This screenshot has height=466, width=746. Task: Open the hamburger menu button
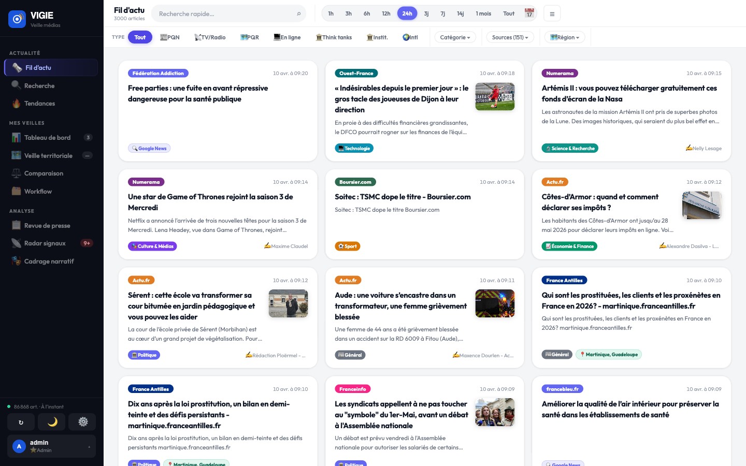click(x=552, y=14)
